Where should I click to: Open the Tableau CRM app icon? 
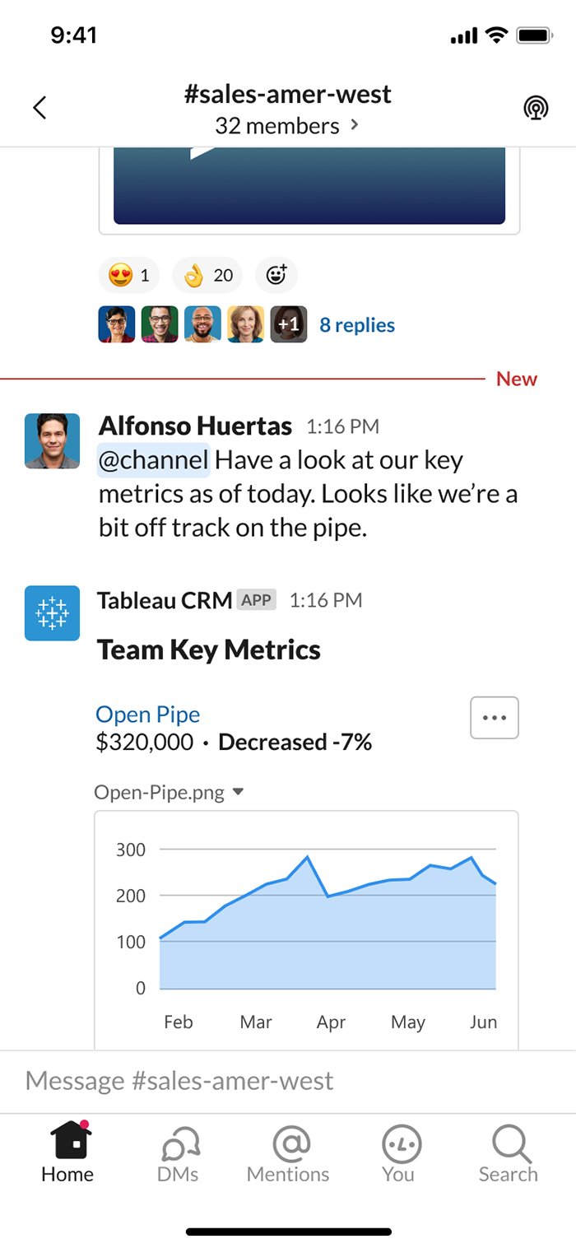click(x=52, y=612)
